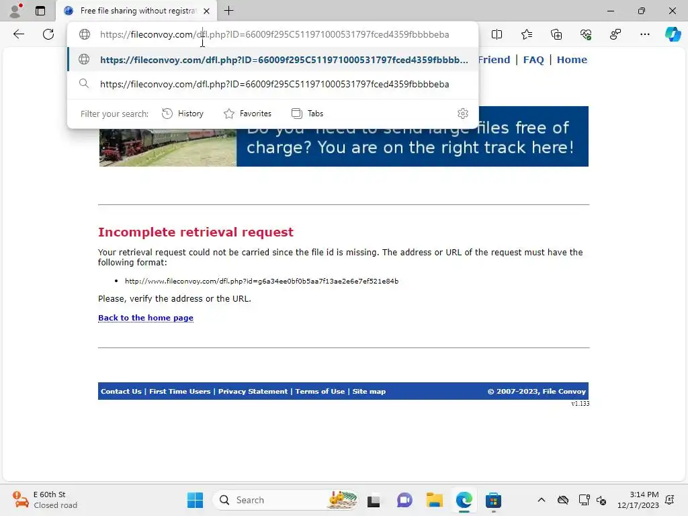
Task: Open network display tray icon
Action: [584, 500]
